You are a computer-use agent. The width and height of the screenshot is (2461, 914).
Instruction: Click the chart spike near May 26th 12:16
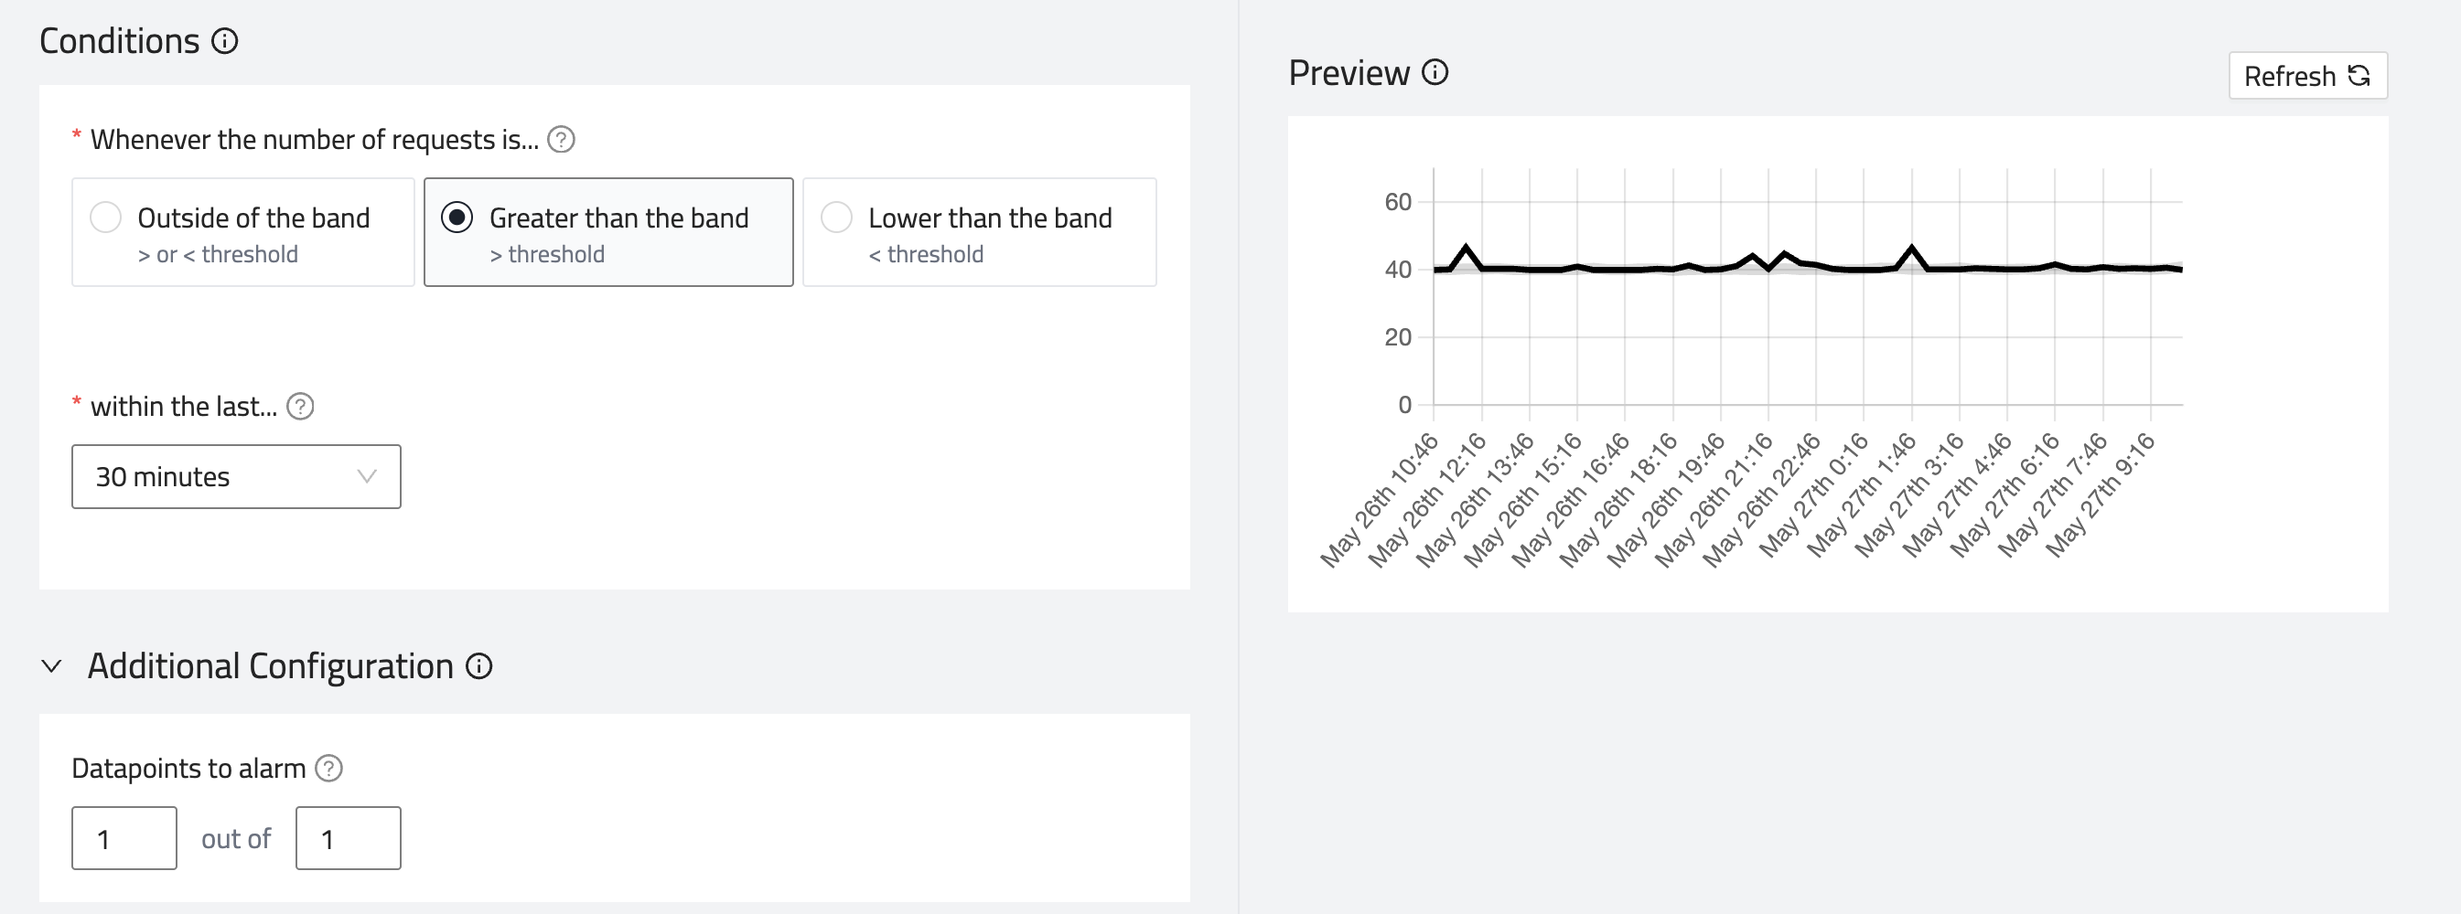1467,248
